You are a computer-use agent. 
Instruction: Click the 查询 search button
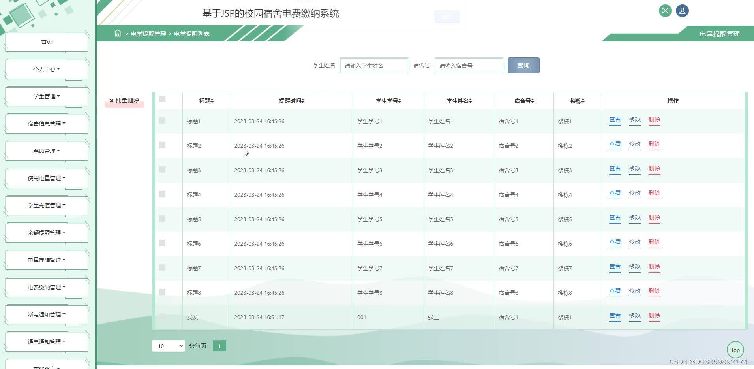pyautogui.click(x=523, y=65)
